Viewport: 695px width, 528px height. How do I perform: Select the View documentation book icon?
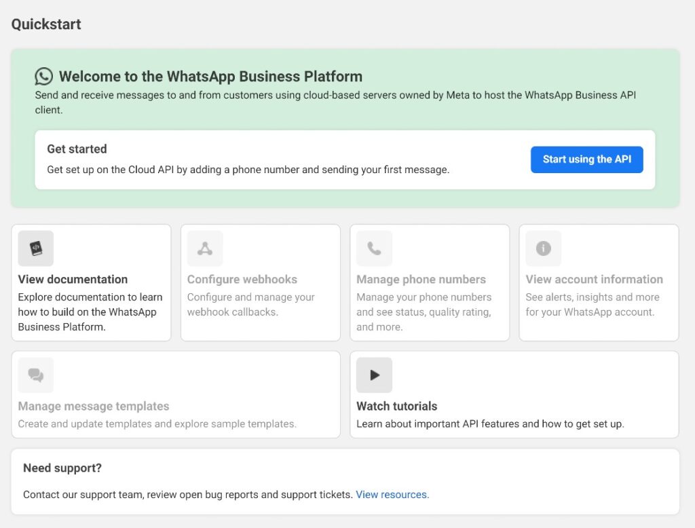35,248
